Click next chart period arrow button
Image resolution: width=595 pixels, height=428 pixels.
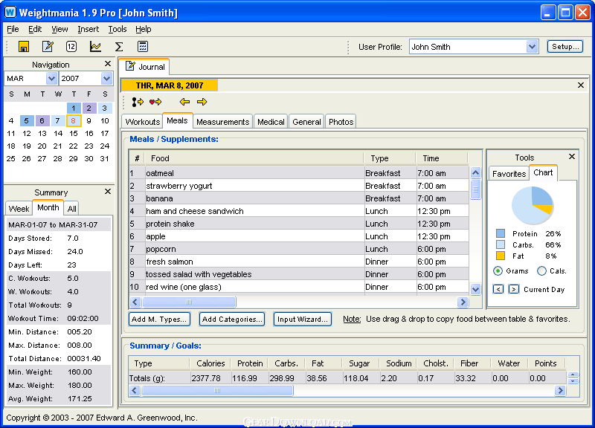tap(513, 289)
